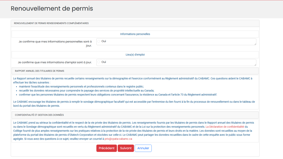
Task: Click Renseignements complémentaires panel header
Action: [51, 23]
